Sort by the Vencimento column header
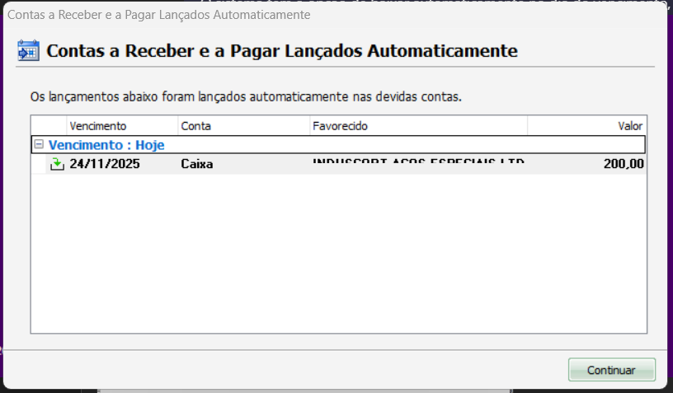Image resolution: width=673 pixels, height=393 pixels. point(121,126)
